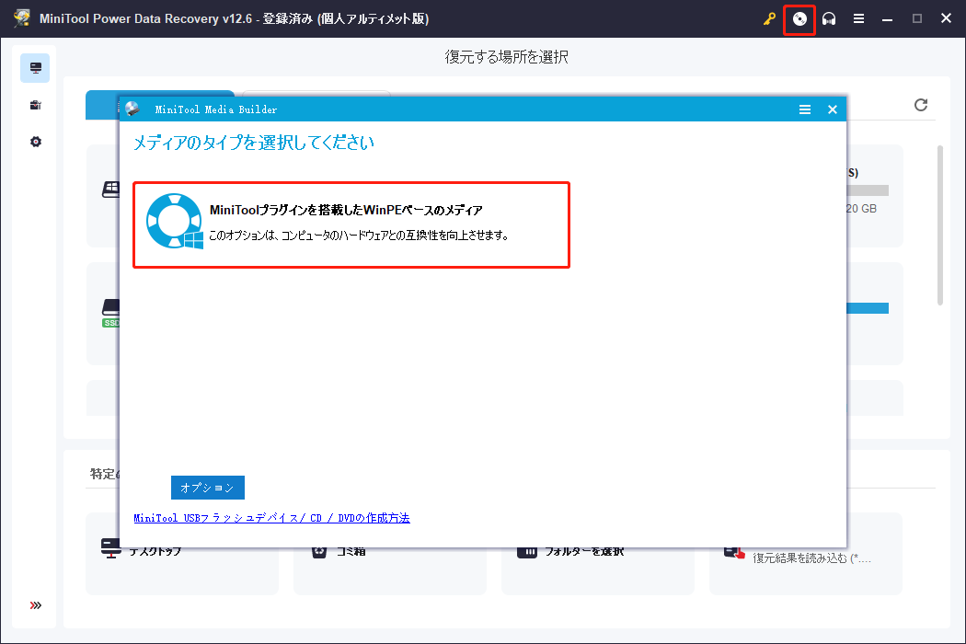Open the bootable media builder icon
Image resolution: width=966 pixels, height=644 pixels.
point(799,19)
